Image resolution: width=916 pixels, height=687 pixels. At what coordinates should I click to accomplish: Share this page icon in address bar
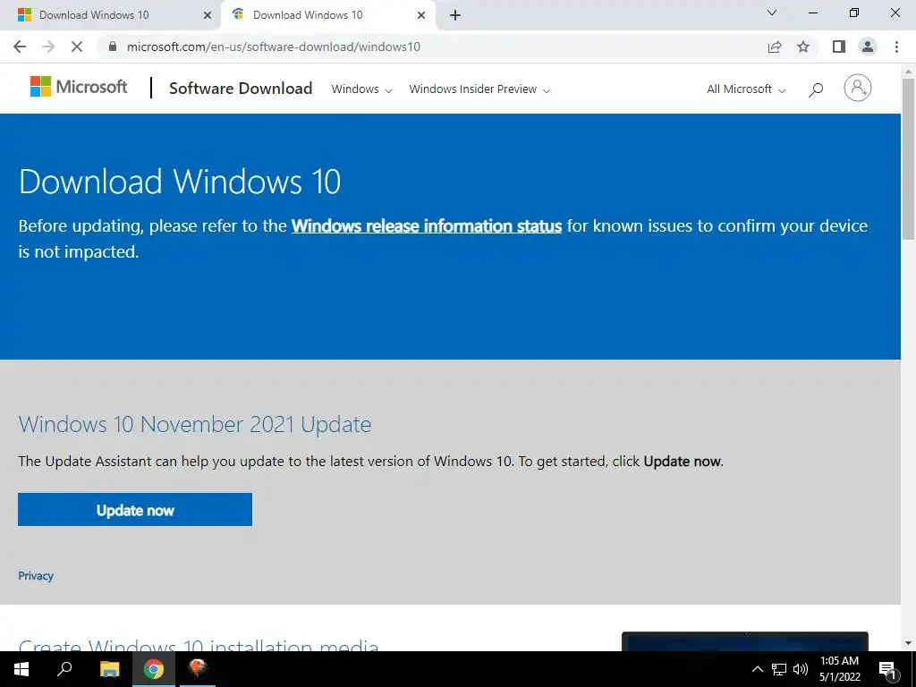[775, 47]
